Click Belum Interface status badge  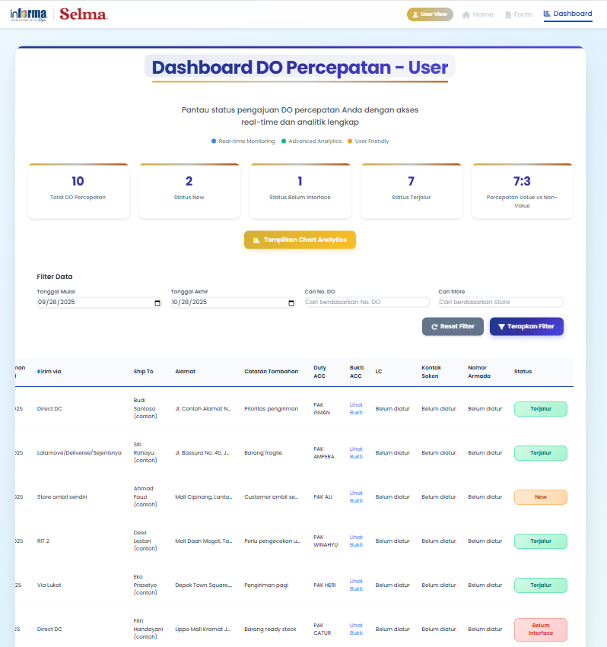click(541, 630)
